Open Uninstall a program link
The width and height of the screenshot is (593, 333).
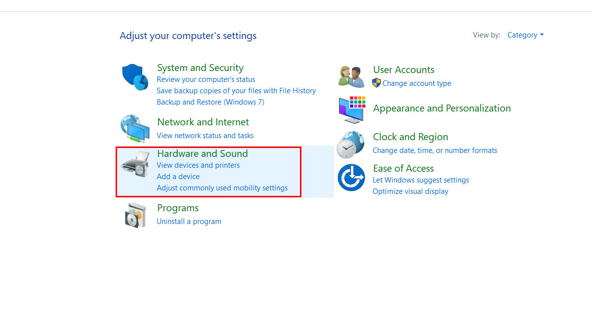tap(189, 222)
